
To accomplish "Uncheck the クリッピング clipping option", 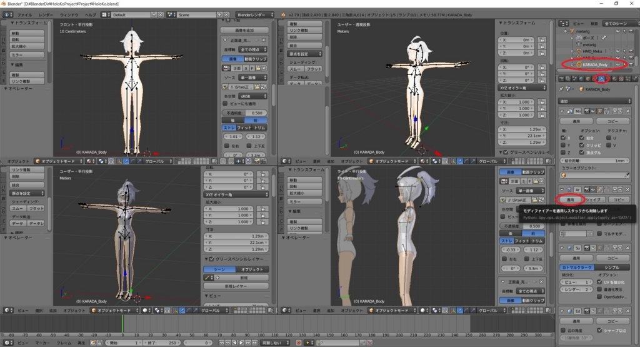I will (582, 145).
